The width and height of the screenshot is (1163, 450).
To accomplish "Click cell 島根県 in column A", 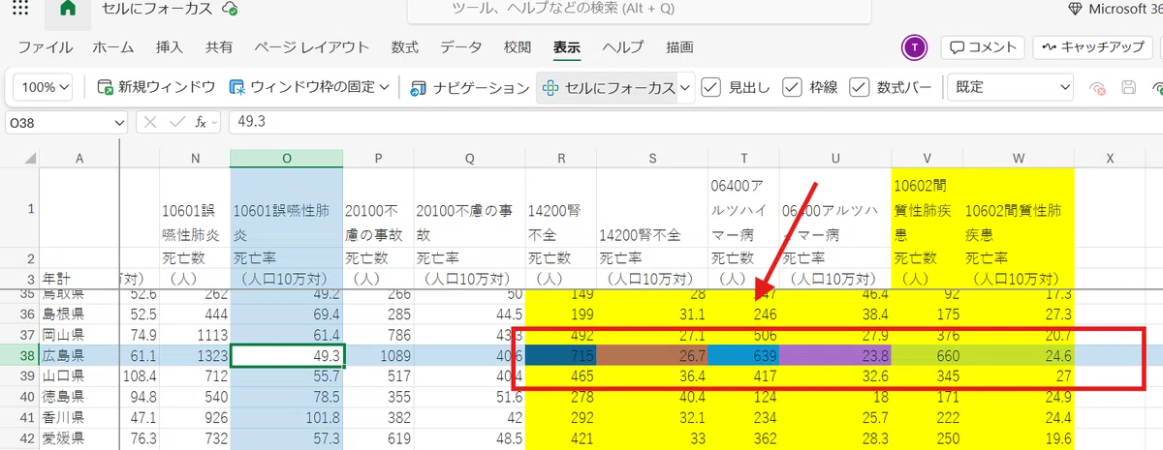I will 79,315.
